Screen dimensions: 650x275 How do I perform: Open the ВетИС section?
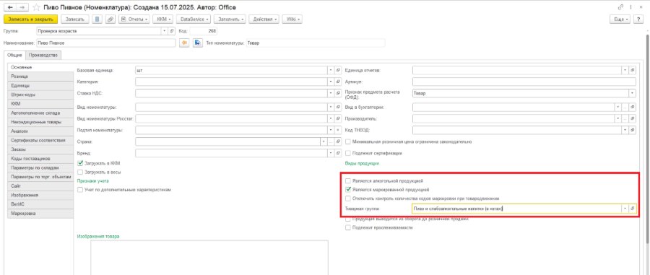40,204
